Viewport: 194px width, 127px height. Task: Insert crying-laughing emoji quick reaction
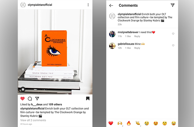[174, 123]
